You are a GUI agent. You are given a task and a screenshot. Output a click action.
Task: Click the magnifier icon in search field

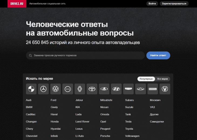(x=30, y=56)
